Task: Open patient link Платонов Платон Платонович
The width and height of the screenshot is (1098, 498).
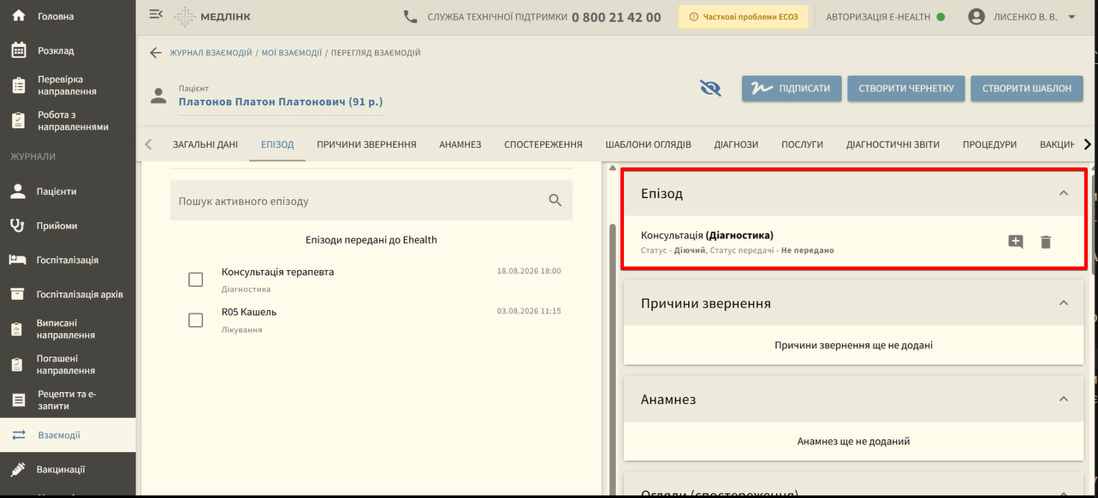Action: point(280,103)
